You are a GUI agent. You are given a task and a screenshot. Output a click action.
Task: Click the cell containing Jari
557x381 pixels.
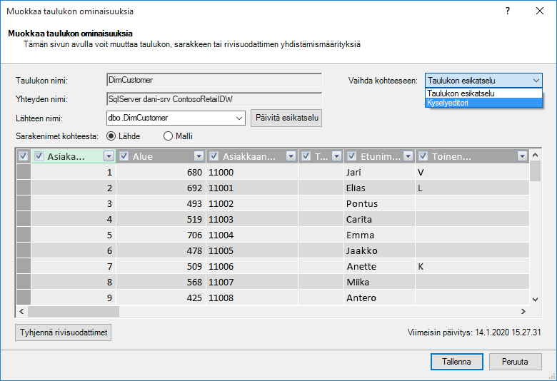click(379, 172)
